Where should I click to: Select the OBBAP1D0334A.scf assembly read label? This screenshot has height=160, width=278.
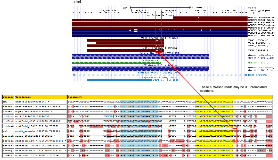pyautogui.click(x=261, y=30)
